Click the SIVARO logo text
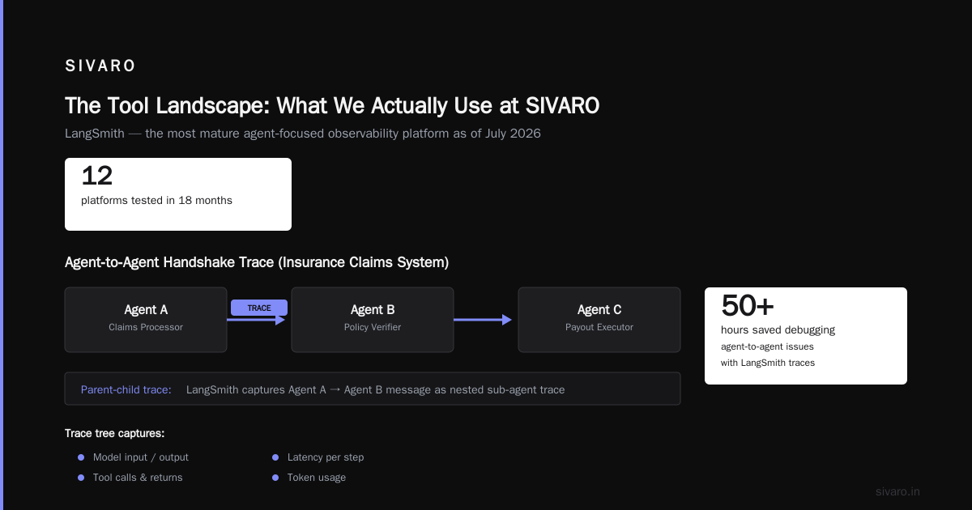This screenshot has height=510, width=972. (100, 66)
